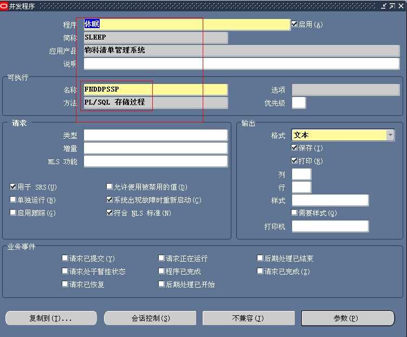407x337 pixels.
Task: Toggle 系统出现故障时重新启动(C) checkbox
Action: click(109, 199)
